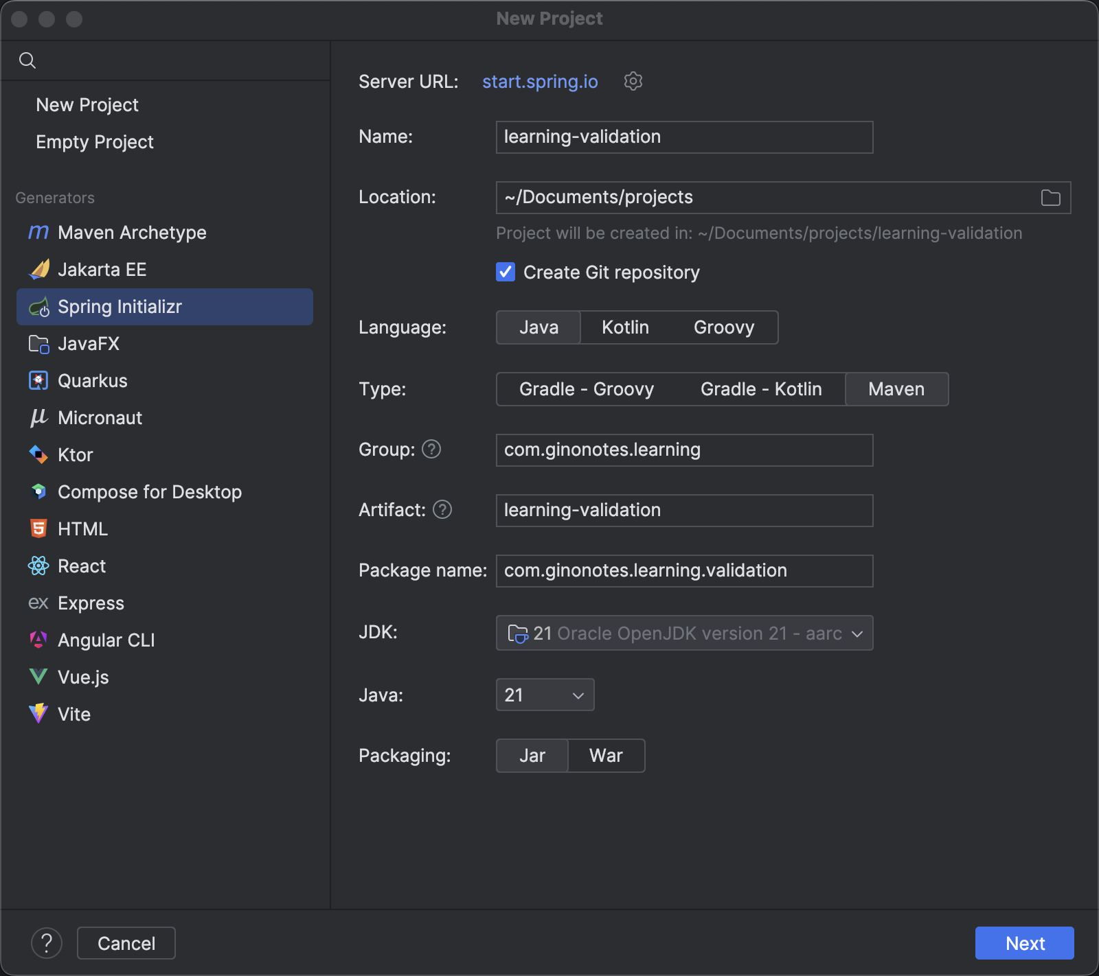Image resolution: width=1099 pixels, height=976 pixels.
Task: Select Empty Project in sidebar
Action: tap(95, 142)
